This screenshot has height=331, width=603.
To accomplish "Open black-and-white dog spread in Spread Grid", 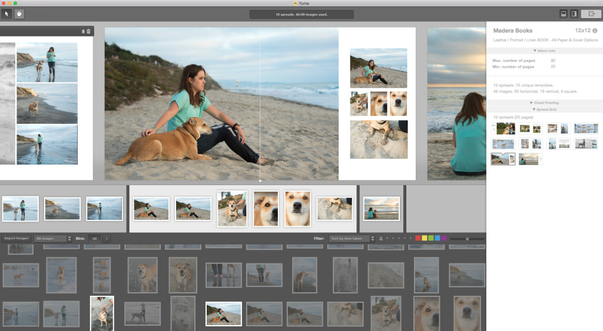I will tap(586, 143).
